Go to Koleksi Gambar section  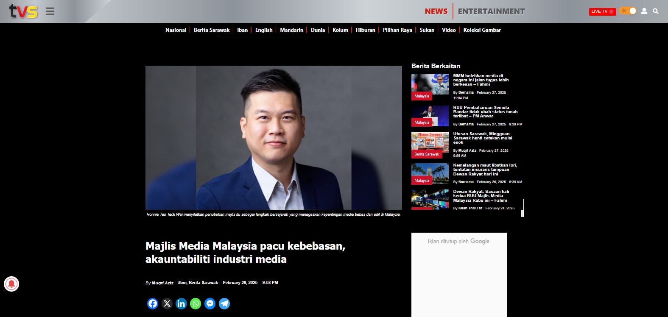click(x=482, y=30)
